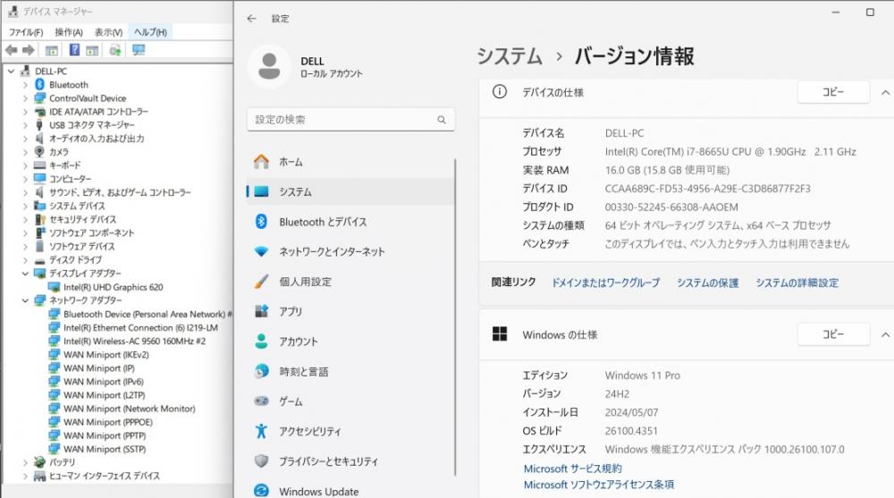The height and width of the screenshot is (498, 894).
Task: Open the ファイル(F) menu
Action: 26,32
